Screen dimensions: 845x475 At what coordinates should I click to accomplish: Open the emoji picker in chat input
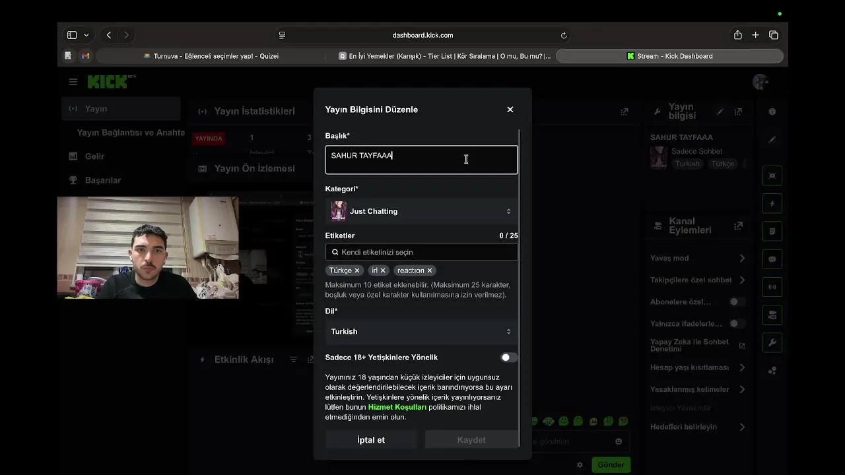click(619, 441)
